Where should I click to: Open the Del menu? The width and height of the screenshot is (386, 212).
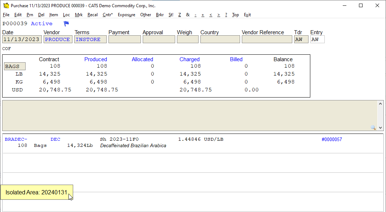pos(41,15)
